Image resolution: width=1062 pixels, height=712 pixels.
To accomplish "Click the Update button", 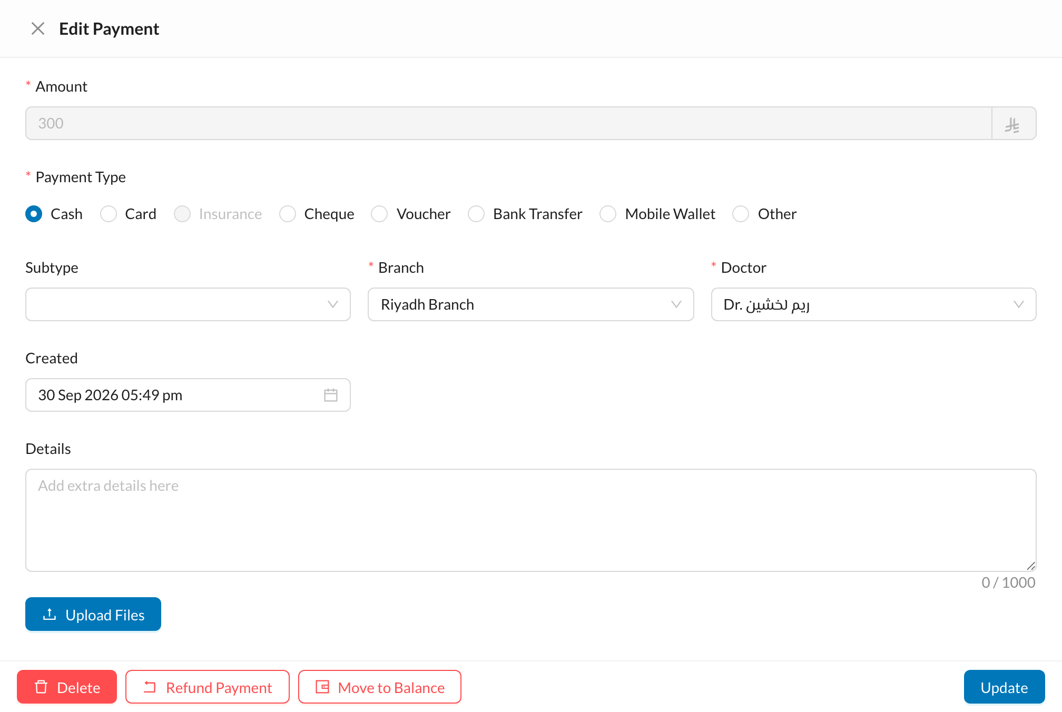I will [x=1005, y=687].
